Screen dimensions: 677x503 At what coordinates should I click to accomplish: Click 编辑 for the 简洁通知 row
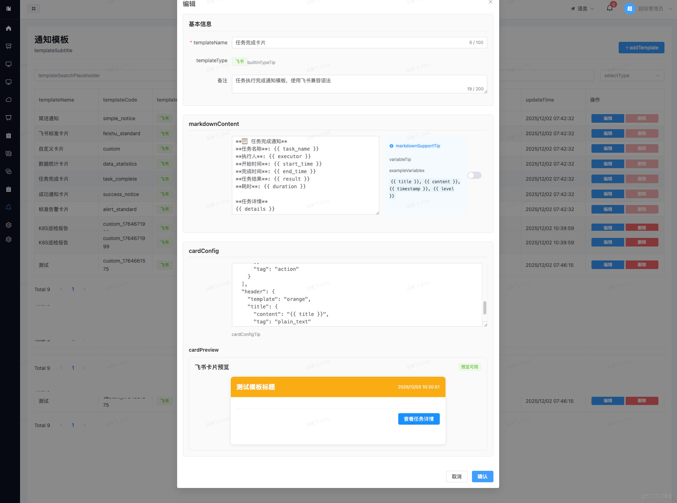pyautogui.click(x=608, y=118)
